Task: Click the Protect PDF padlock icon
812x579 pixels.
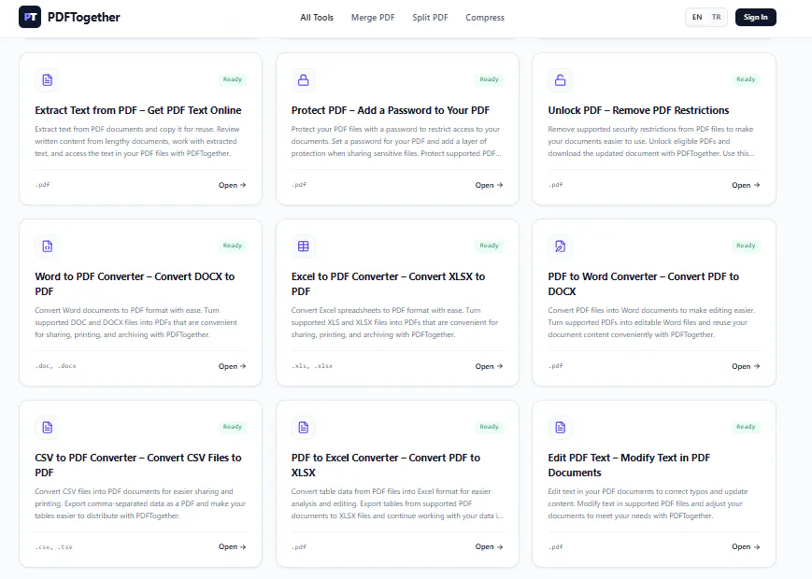Action: [304, 80]
